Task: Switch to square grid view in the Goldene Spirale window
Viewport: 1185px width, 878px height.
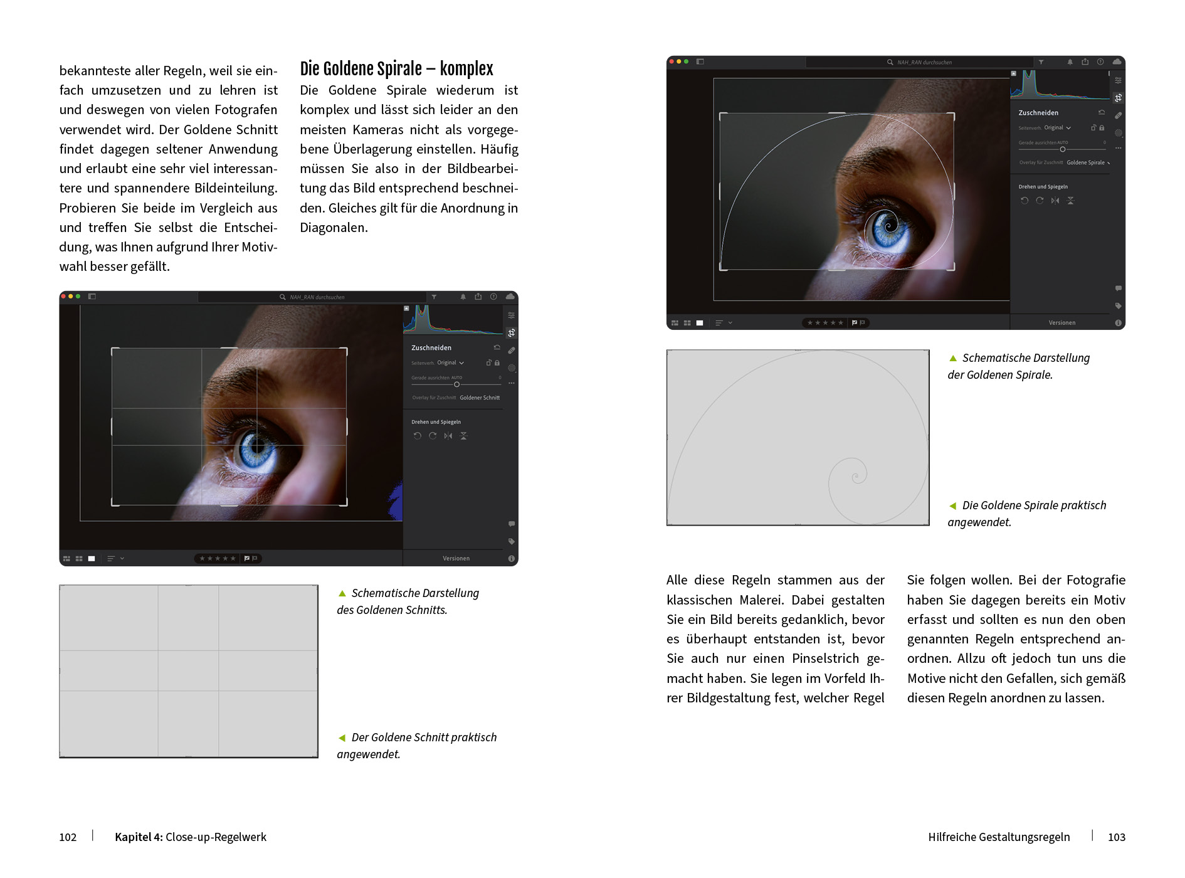Action: tap(687, 323)
